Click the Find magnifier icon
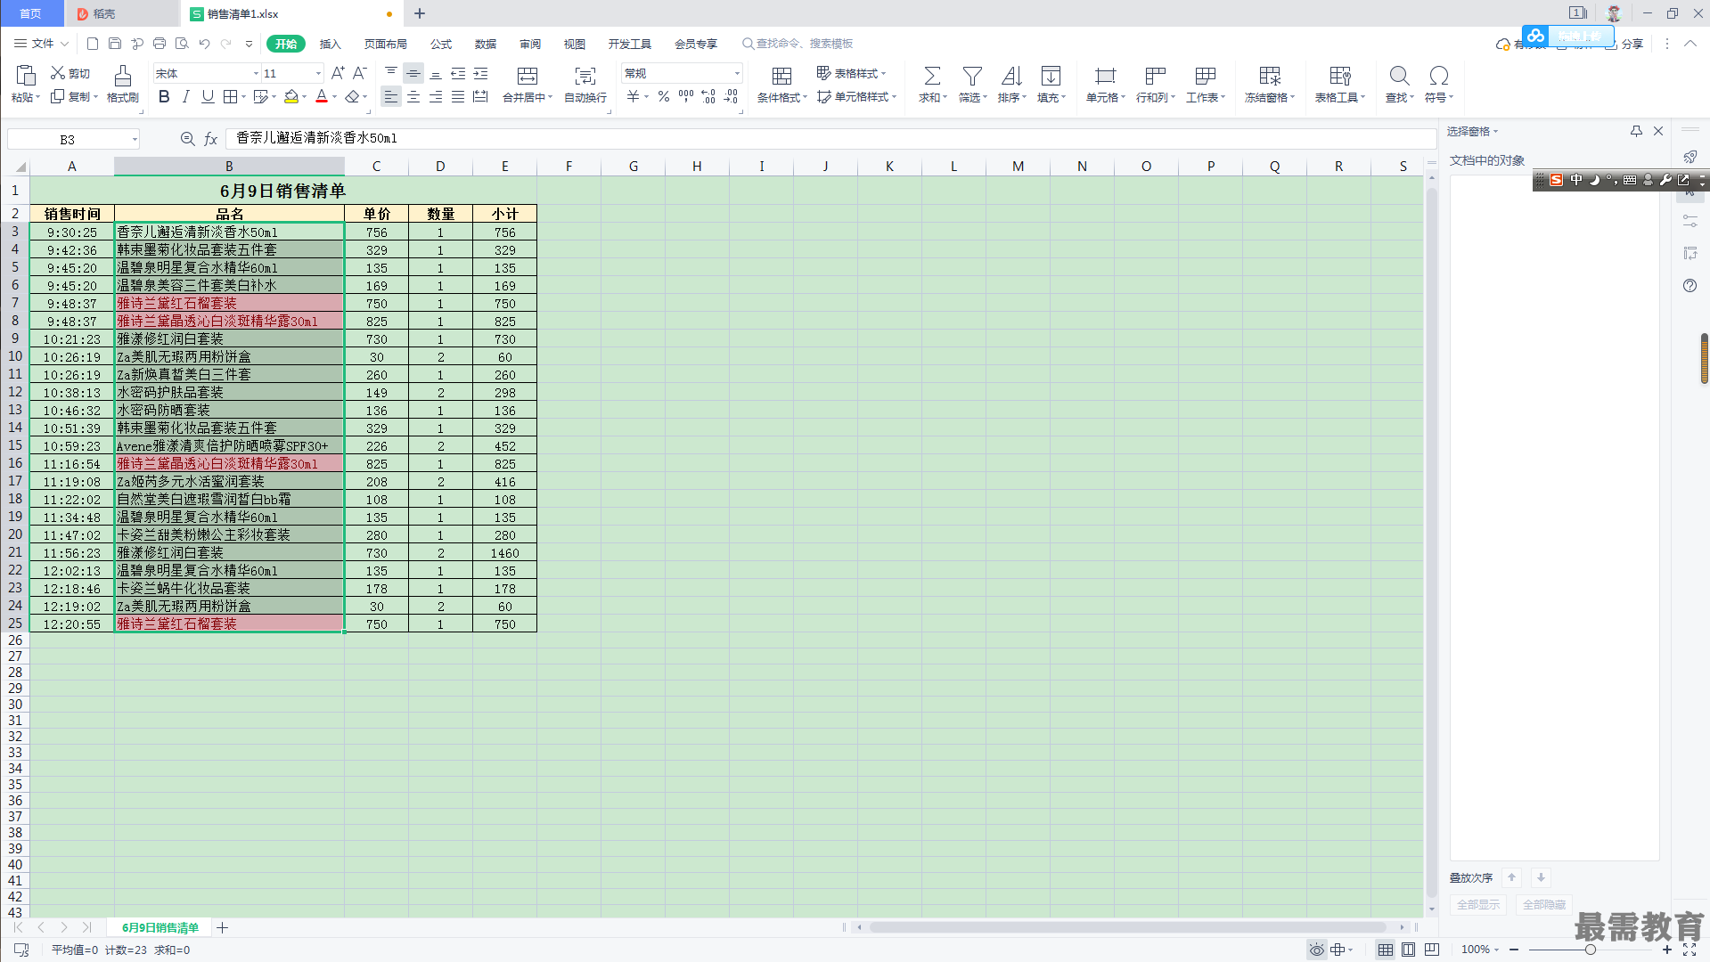Image resolution: width=1710 pixels, height=962 pixels. (1399, 76)
